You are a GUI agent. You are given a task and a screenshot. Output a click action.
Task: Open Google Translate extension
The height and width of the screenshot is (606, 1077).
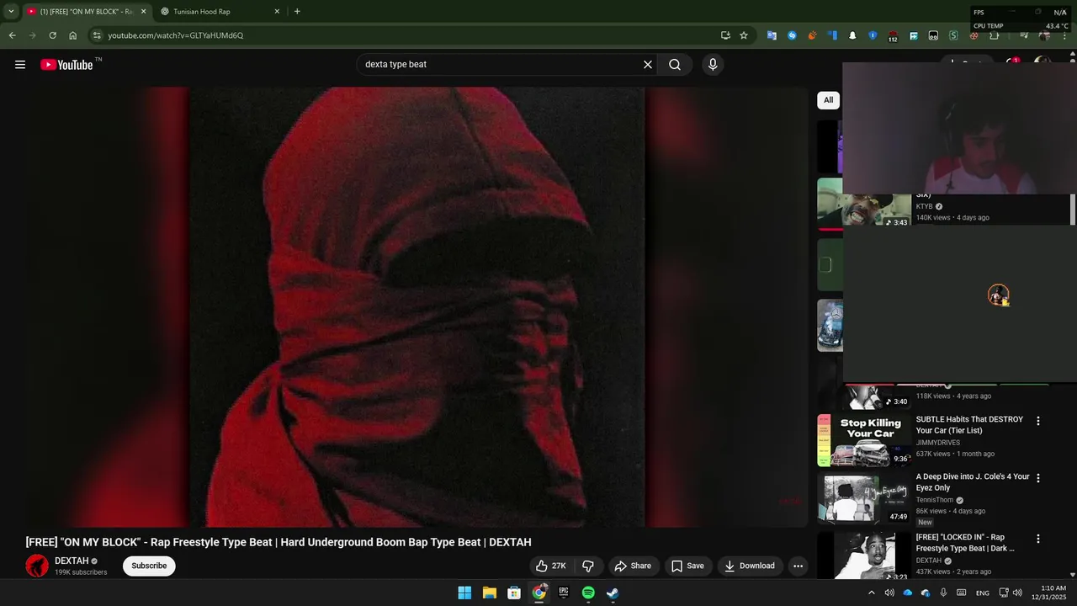[x=772, y=35]
